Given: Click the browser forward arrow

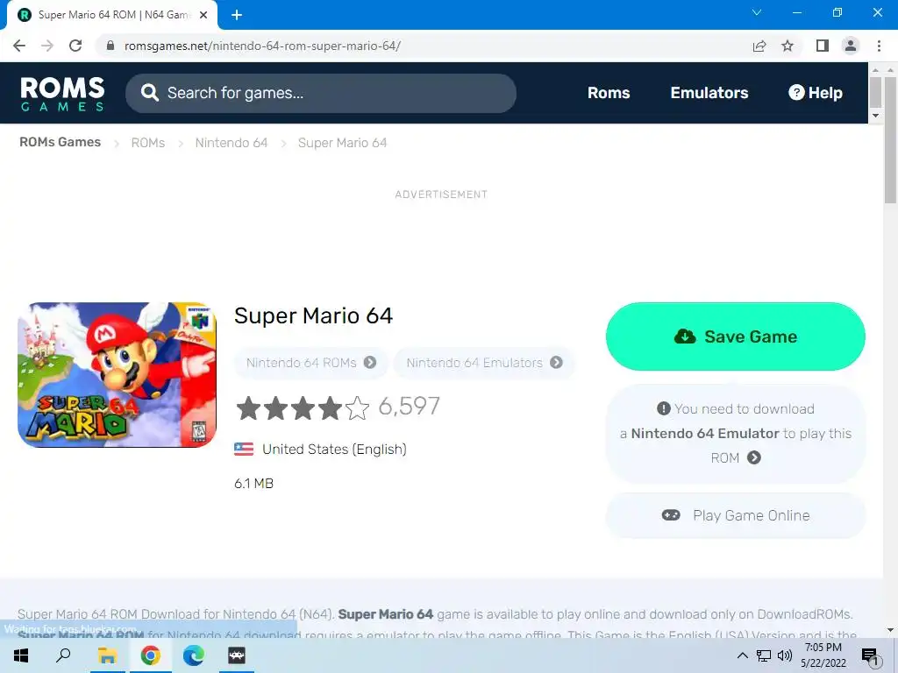Looking at the screenshot, I should pyautogui.click(x=47, y=46).
